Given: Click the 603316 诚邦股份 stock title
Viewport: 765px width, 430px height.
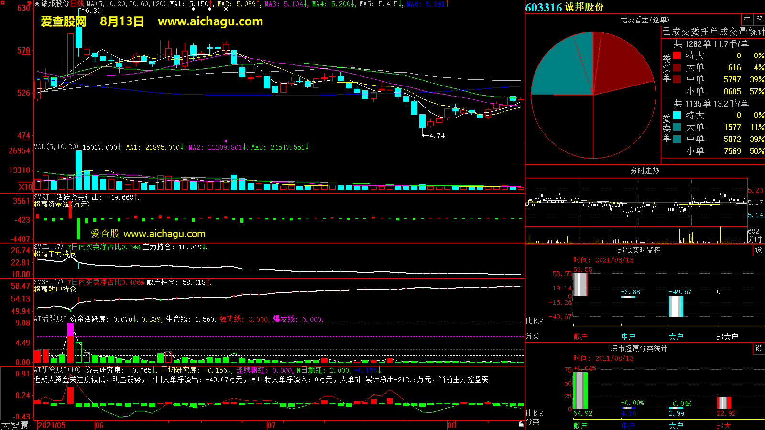Looking at the screenshot, I should coord(564,7).
